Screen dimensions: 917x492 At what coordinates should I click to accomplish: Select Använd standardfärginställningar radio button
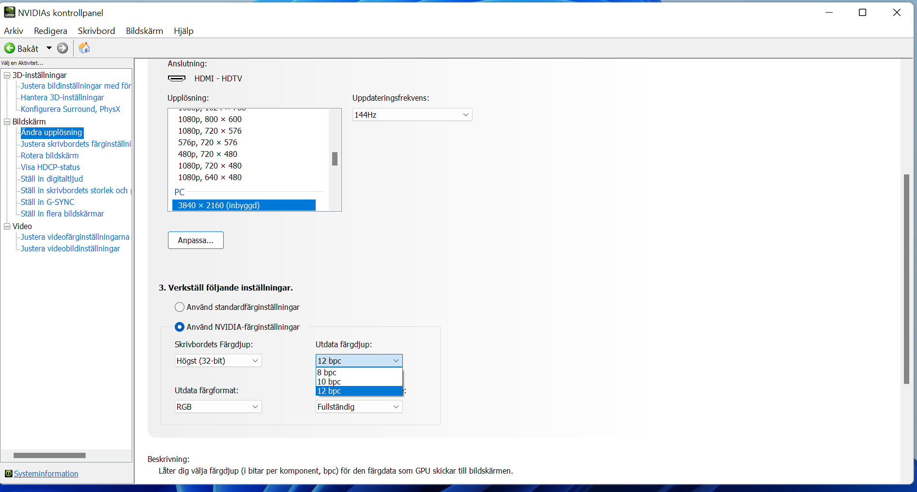point(180,307)
